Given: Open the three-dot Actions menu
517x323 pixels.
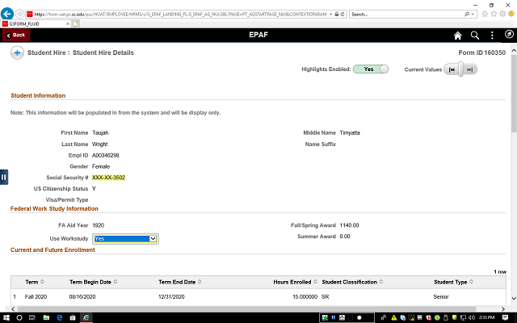Looking at the screenshot, I should coord(492,36).
